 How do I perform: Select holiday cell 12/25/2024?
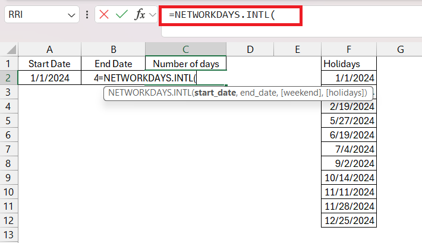(x=349, y=220)
